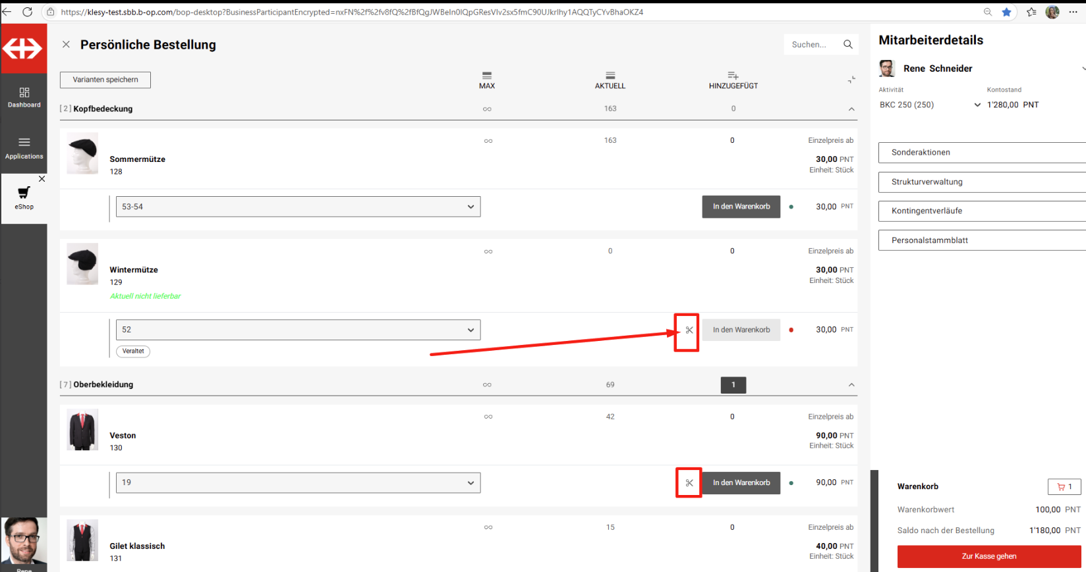
Task: Click the browser zoom magnifier icon
Action: point(987,12)
